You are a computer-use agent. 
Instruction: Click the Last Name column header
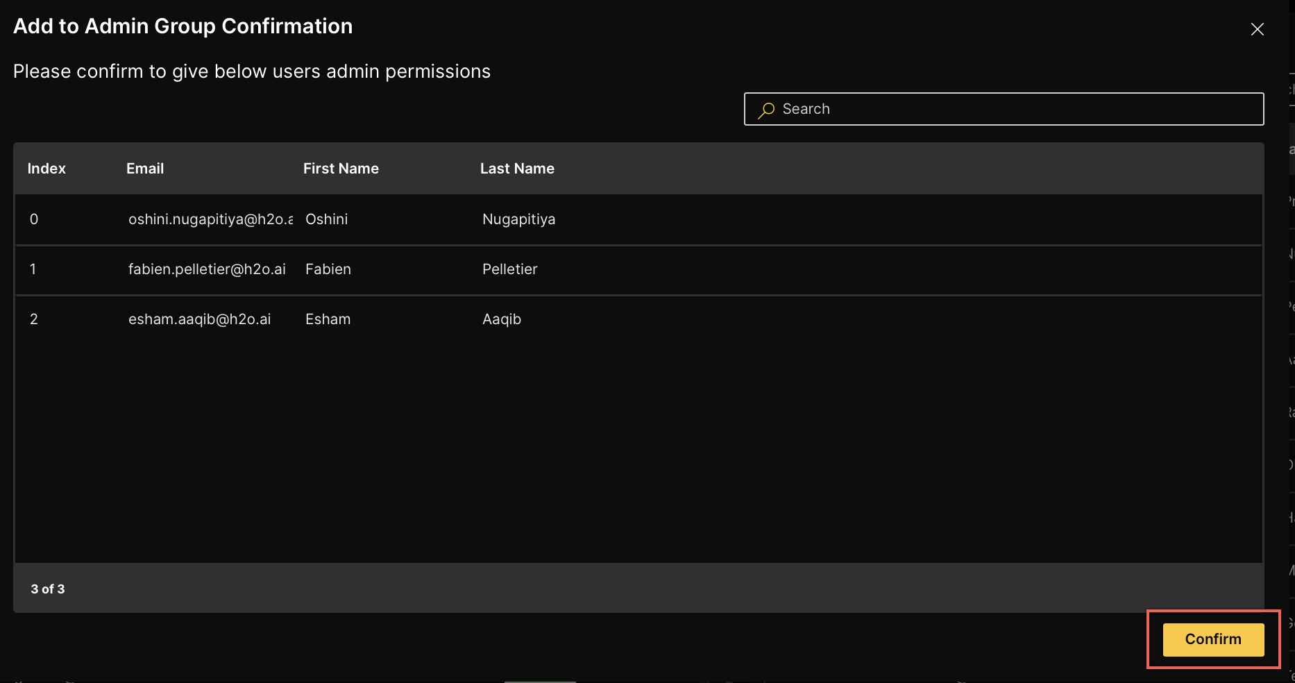(x=517, y=168)
